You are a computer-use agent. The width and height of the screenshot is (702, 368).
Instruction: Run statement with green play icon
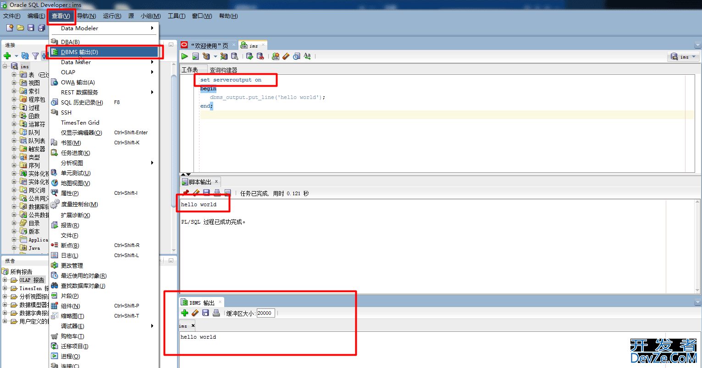184,56
